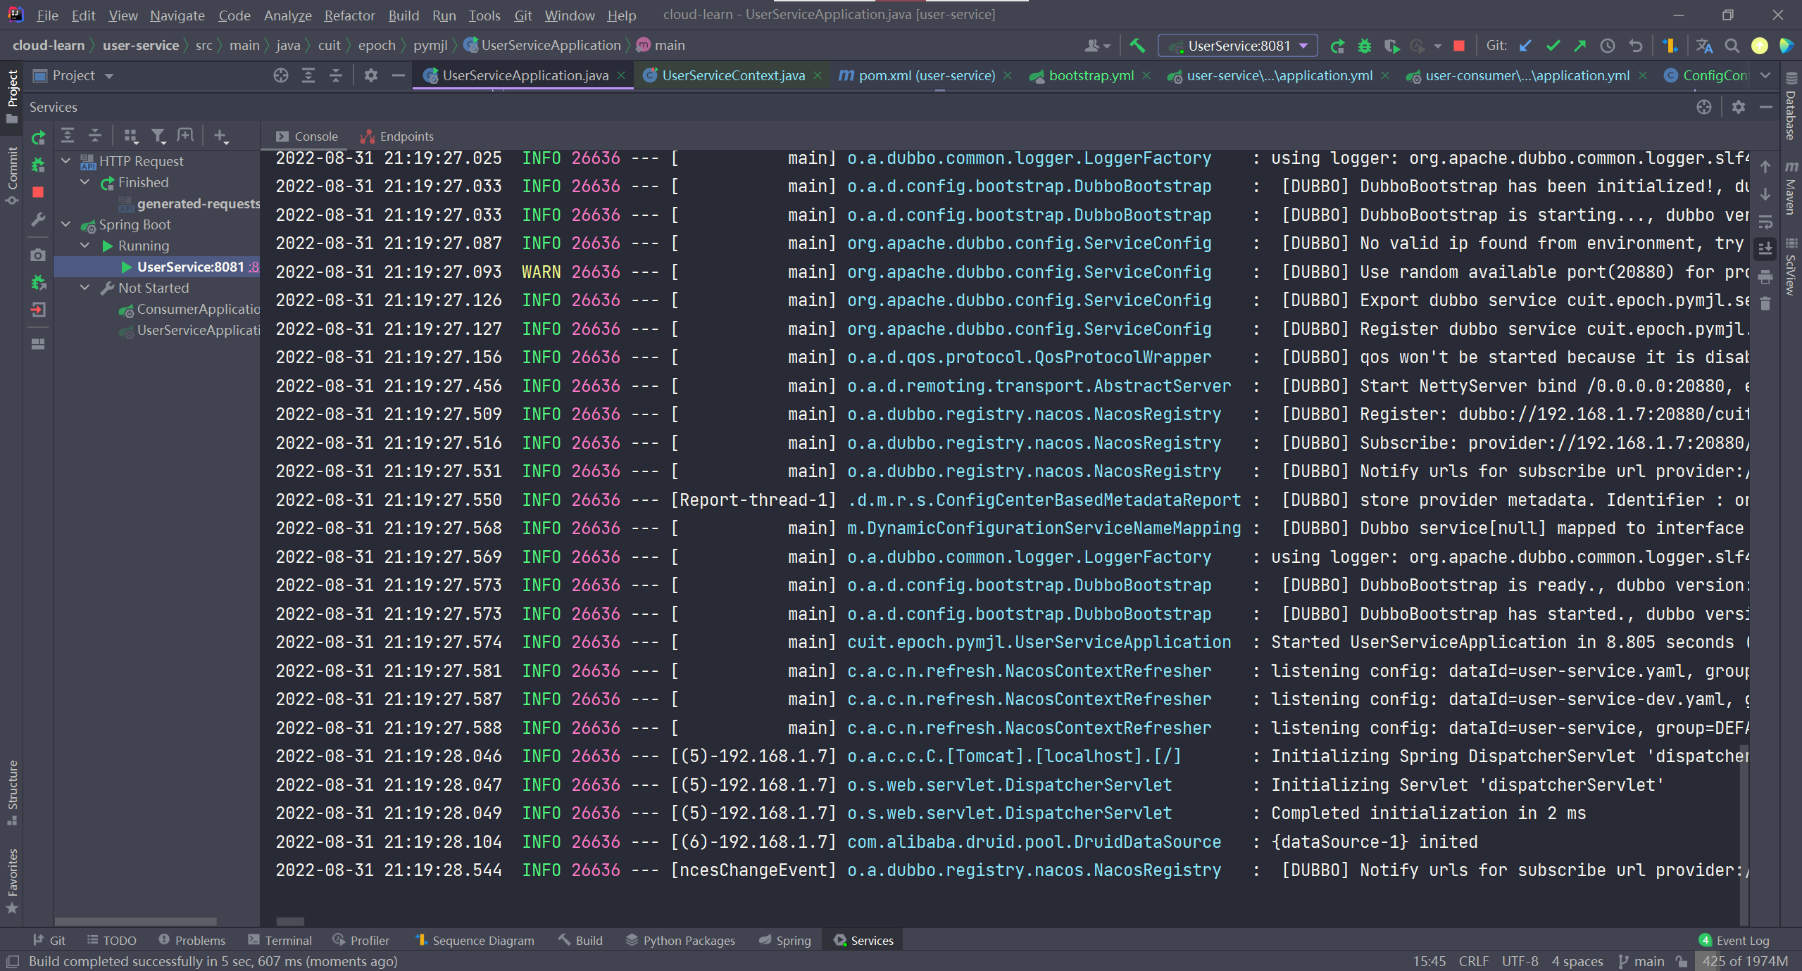Click the Build project hammer icon
Viewport: 1802px width, 971px height.
[1137, 46]
